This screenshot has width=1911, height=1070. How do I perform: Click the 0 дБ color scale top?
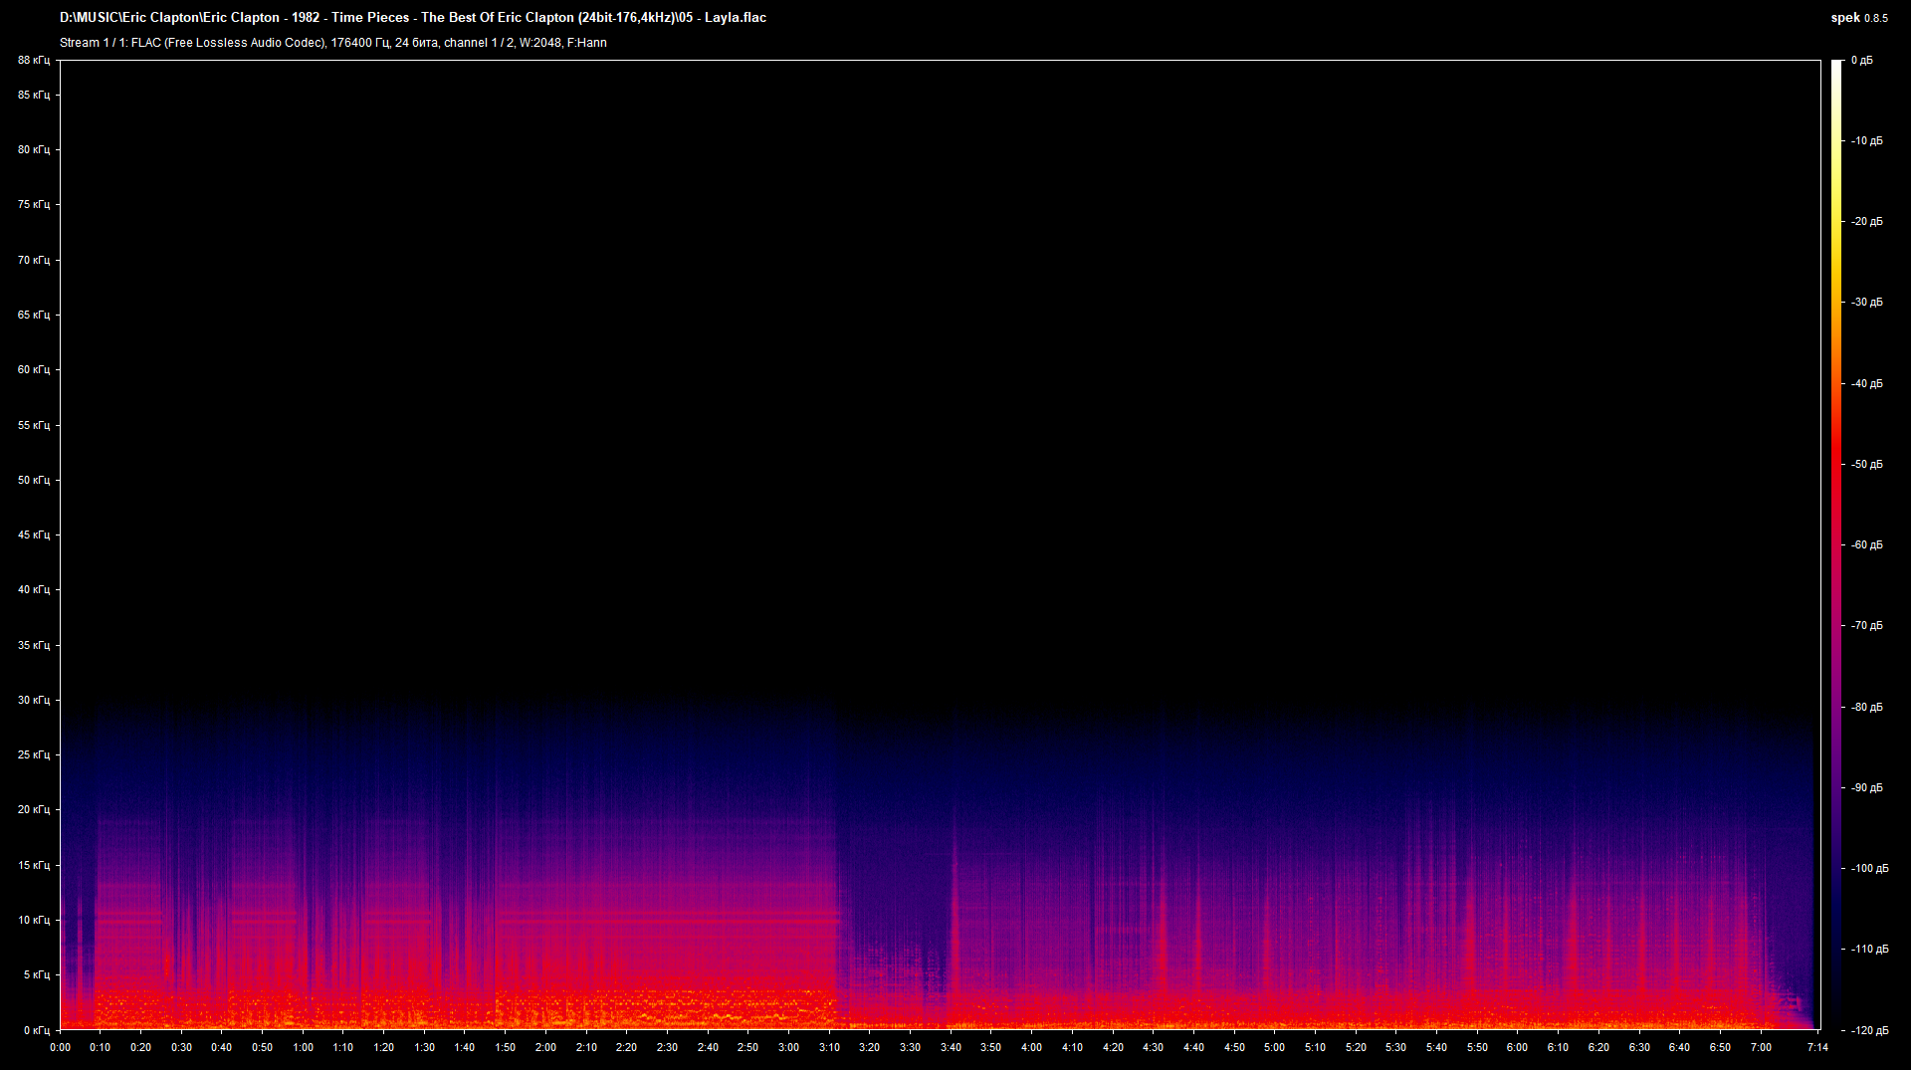click(1862, 60)
